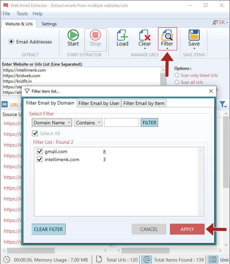Click the filter list vertical scrollbar

click(200, 182)
